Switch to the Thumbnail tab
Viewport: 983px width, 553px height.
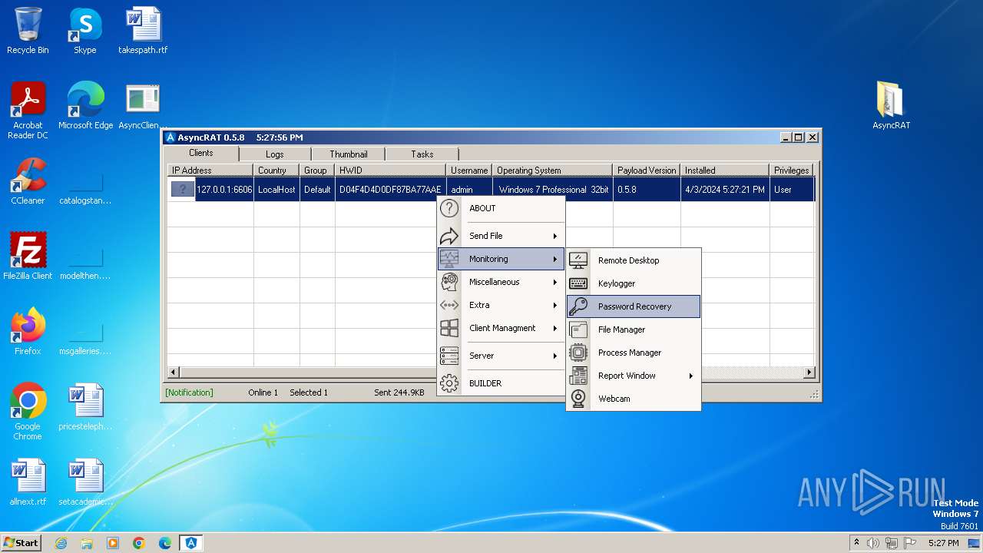click(348, 154)
